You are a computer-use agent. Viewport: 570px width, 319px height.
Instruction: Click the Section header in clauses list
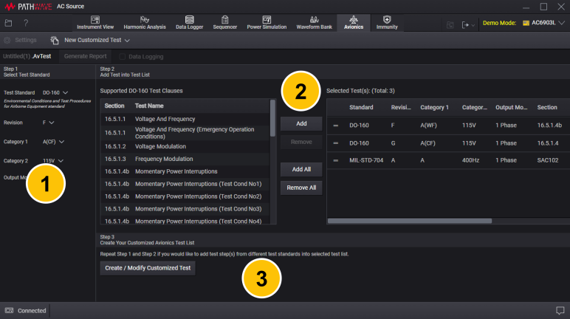coord(114,106)
